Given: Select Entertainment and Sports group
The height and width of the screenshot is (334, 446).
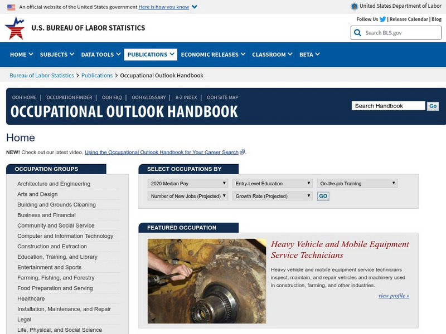Looking at the screenshot, I should (49, 267).
